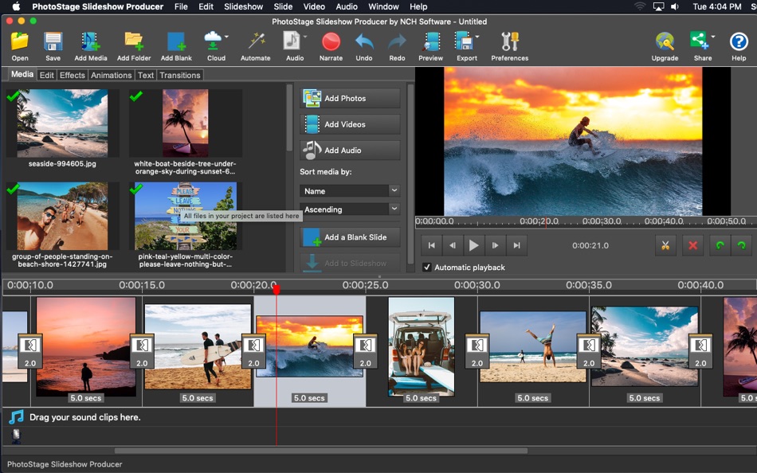Open the Slideshow menu
This screenshot has width=757, height=473.
[243, 6]
